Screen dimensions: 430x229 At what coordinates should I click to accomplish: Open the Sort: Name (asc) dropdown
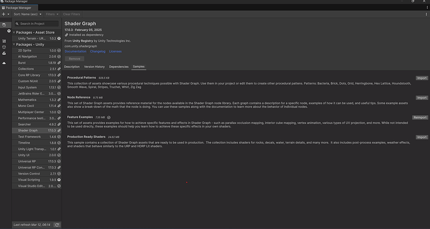point(27,14)
